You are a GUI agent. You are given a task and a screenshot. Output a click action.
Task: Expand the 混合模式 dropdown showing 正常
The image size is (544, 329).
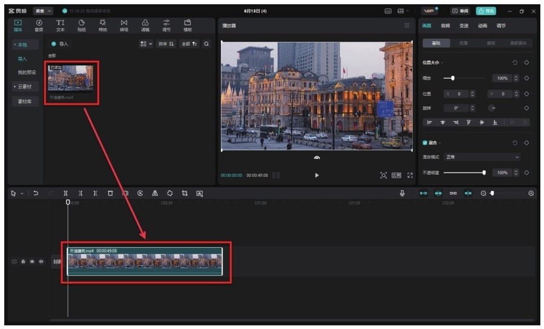click(482, 157)
